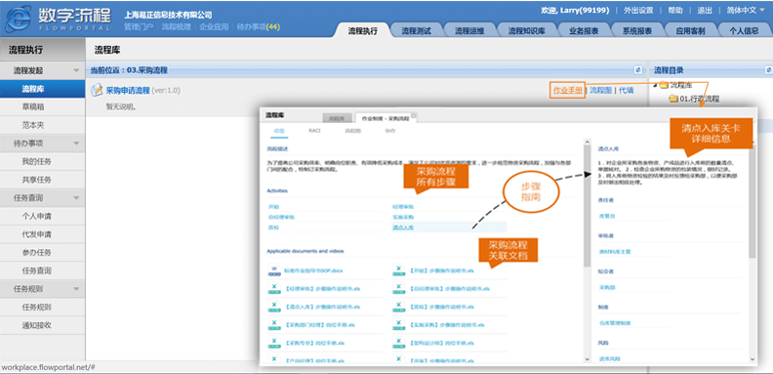Click the detail pane scroll-down arrow
This screenshot has width=773, height=374.
752,359
